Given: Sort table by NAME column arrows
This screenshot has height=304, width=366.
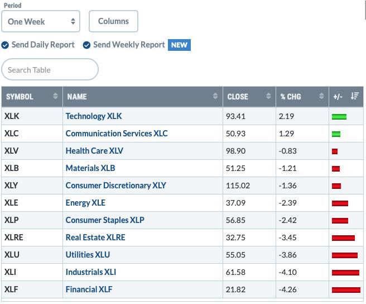Looking at the screenshot, I should coord(215,96).
